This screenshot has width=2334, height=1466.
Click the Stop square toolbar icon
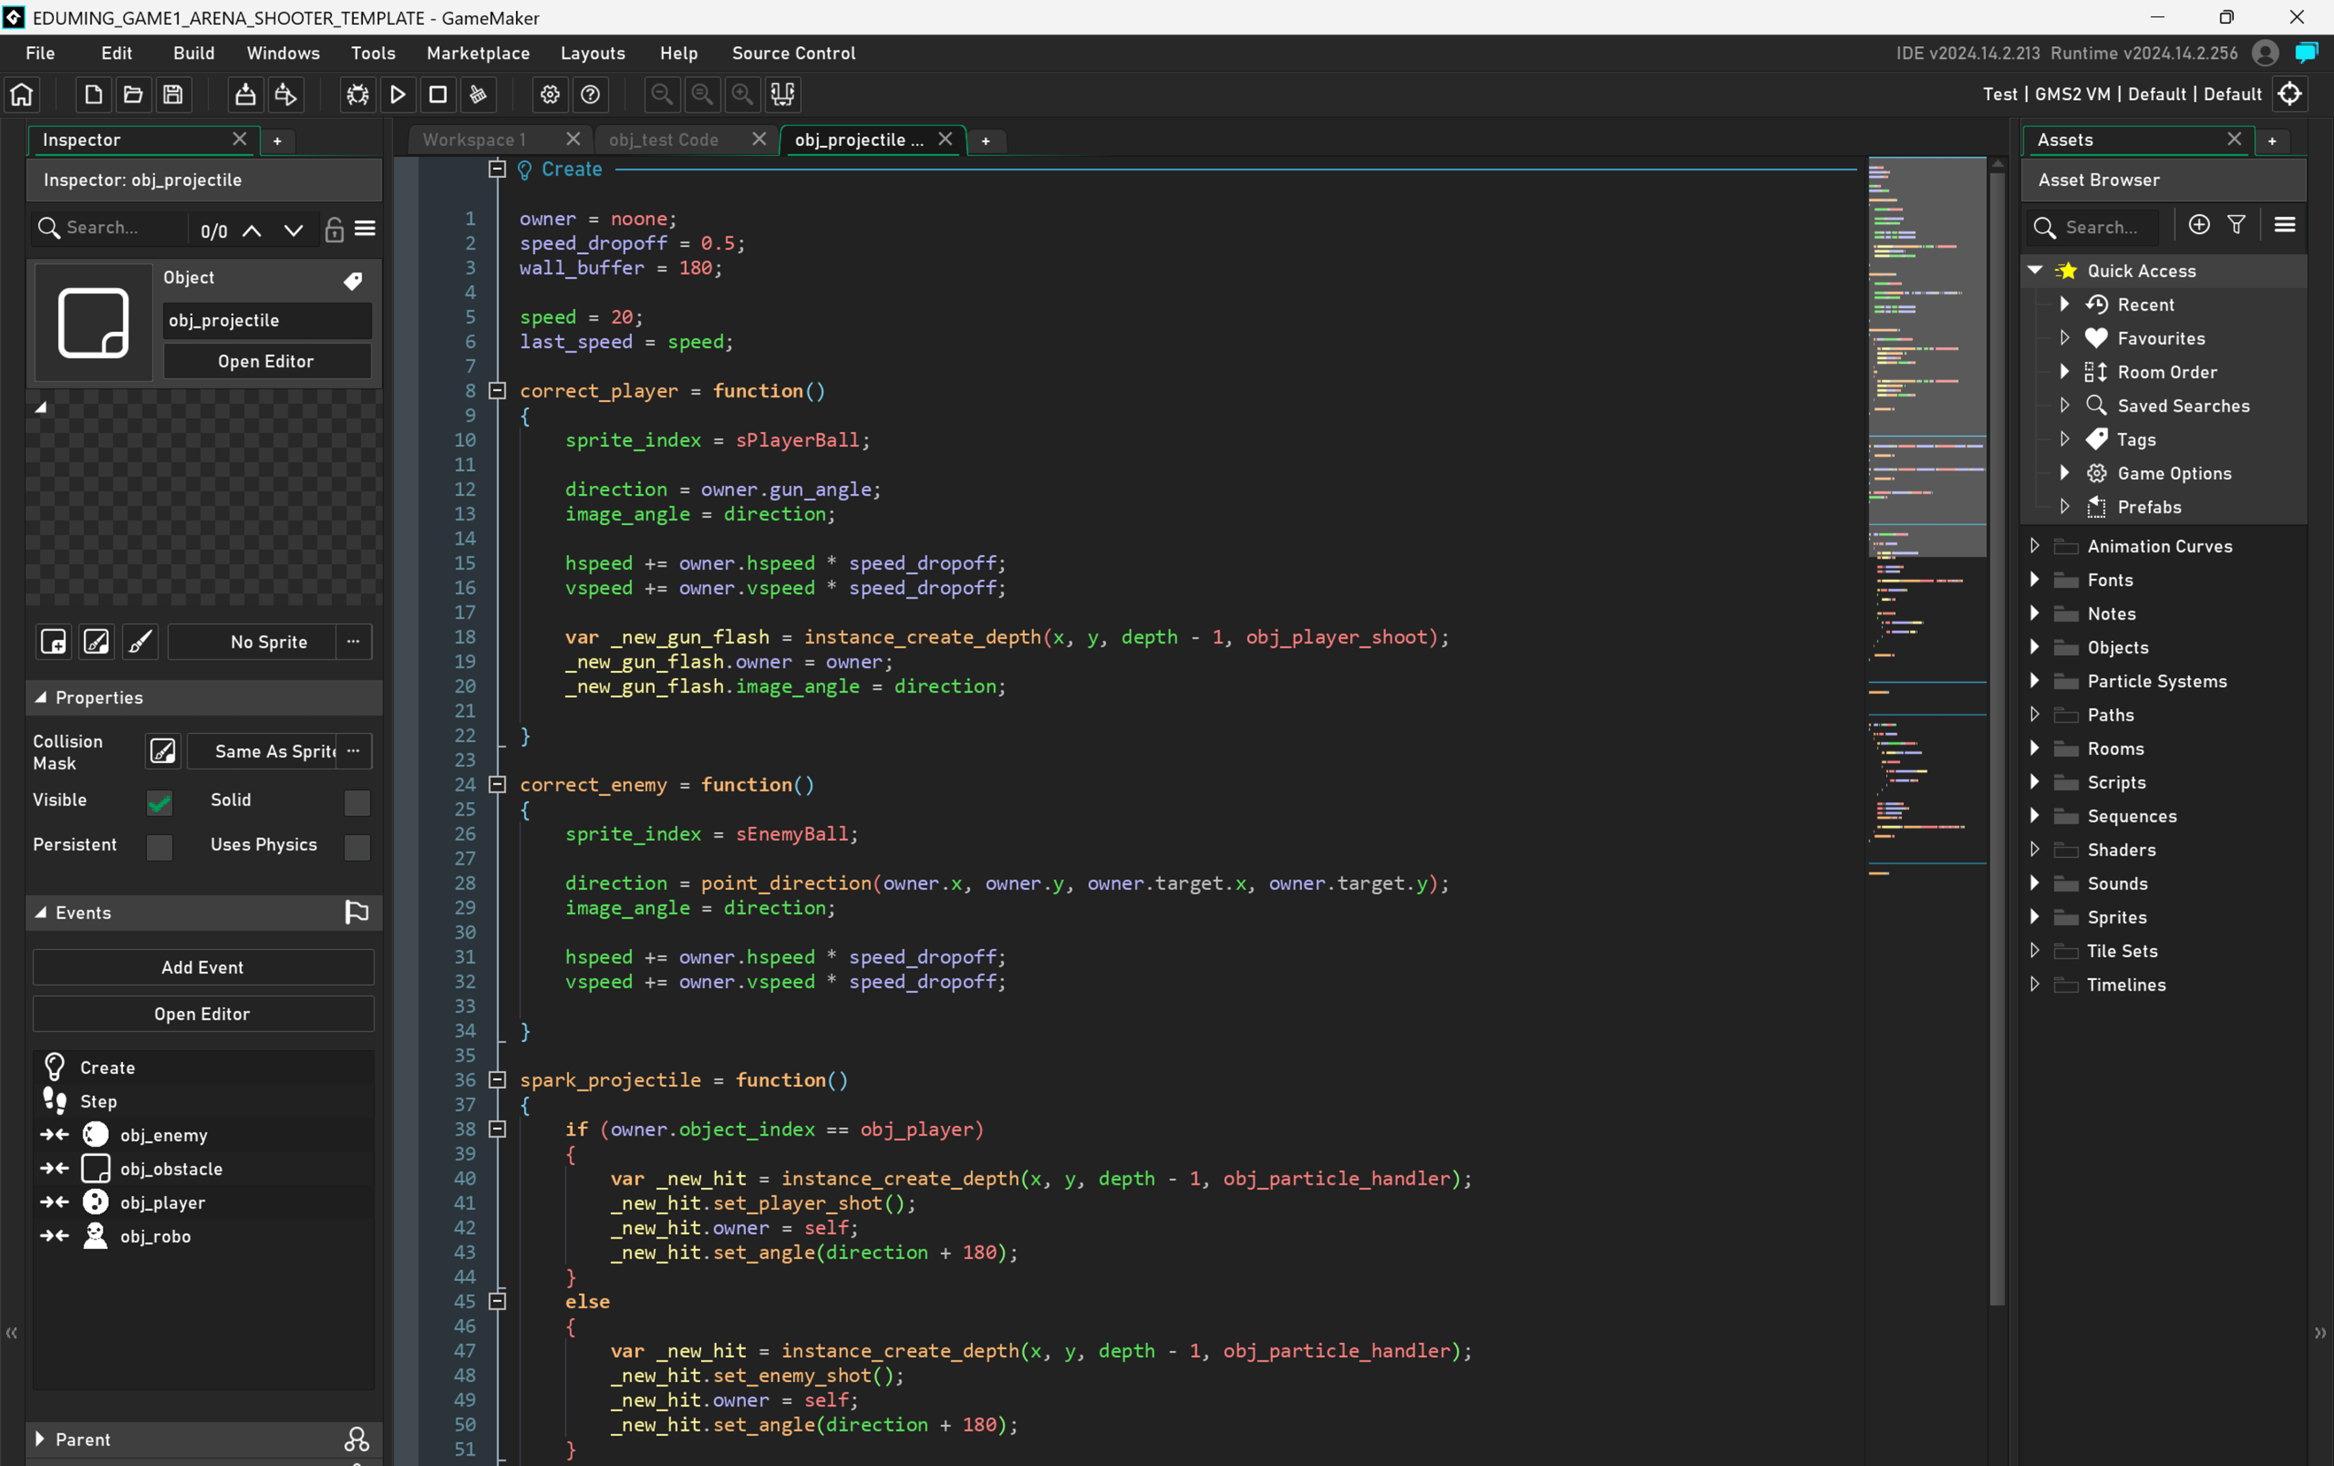click(x=438, y=94)
